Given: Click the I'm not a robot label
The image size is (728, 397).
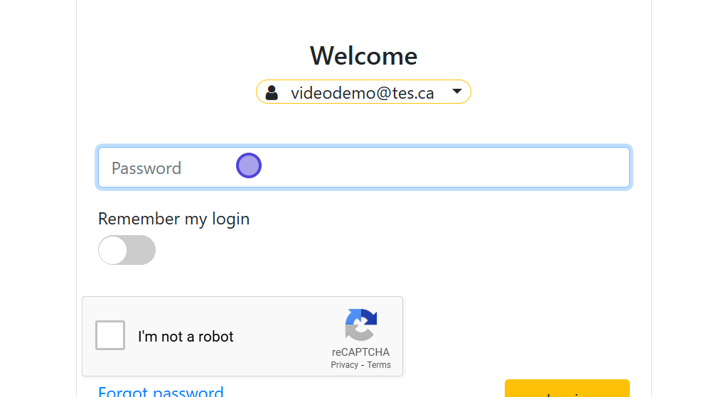Looking at the screenshot, I should pyautogui.click(x=186, y=337).
